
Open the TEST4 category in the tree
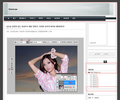coord(94,83)
